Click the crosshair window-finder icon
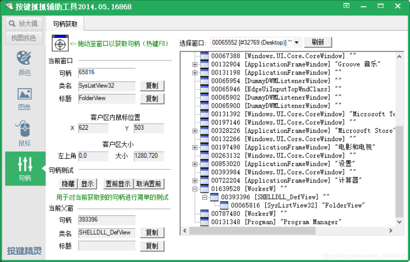Screen dimensions: 410x262 coord(60,43)
